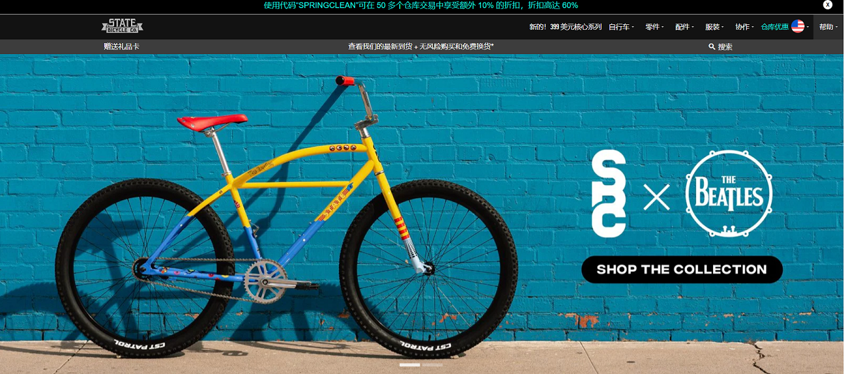The height and width of the screenshot is (374, 844).
Task: Select the first carousel slide indicator
Action: [x=410, y=365]
